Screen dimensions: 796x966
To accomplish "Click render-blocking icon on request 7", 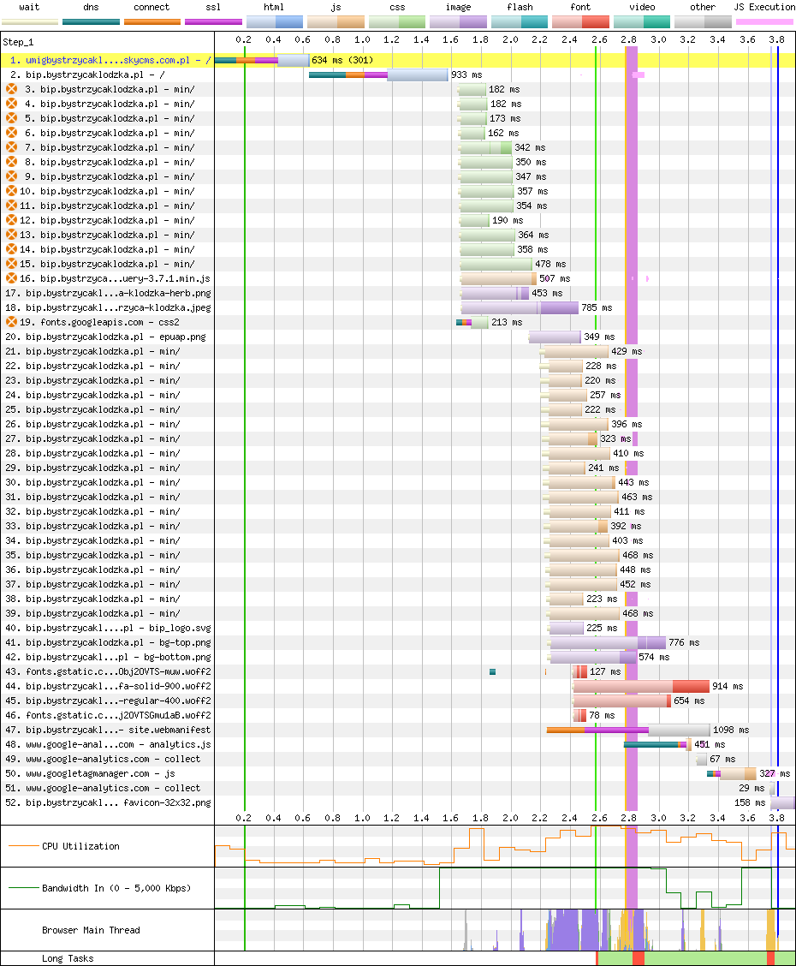I will pos(11,147).
